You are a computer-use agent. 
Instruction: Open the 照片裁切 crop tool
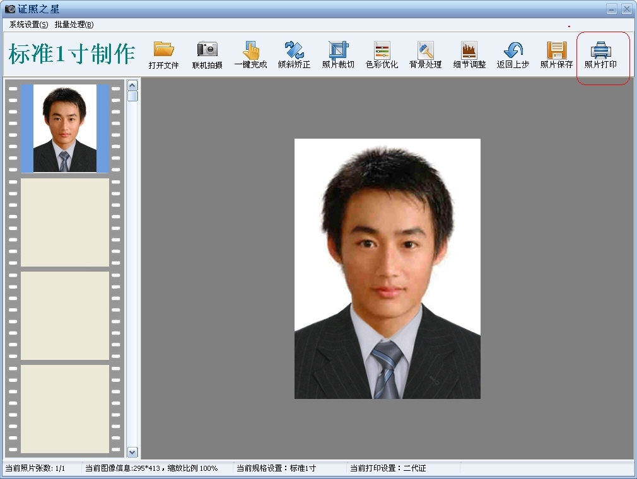tap(338, 55)
